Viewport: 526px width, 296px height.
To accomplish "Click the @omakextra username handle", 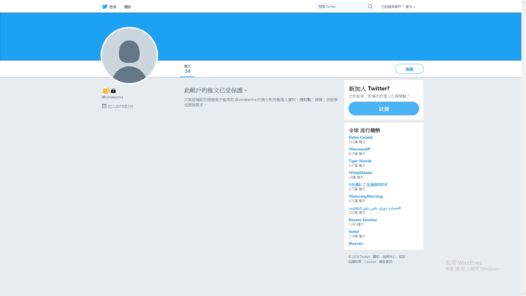I will [x=113, y=97].
